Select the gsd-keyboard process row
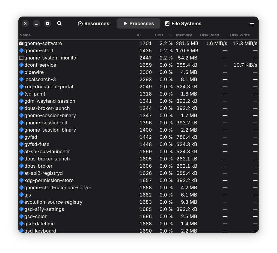This screenshot has width=277, height=253. click(x=138, y=230)
